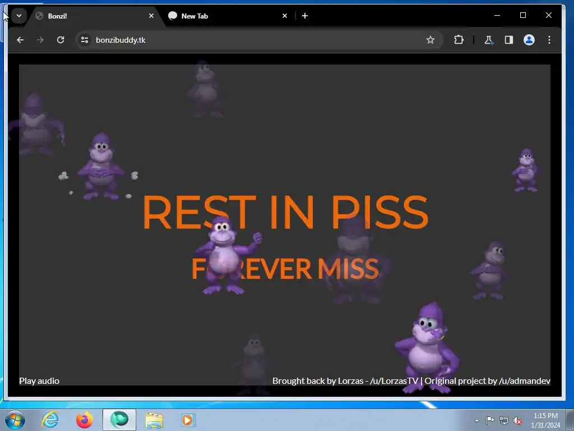
Task: Click the REST IN PISS heading
Action: [285, 212]
